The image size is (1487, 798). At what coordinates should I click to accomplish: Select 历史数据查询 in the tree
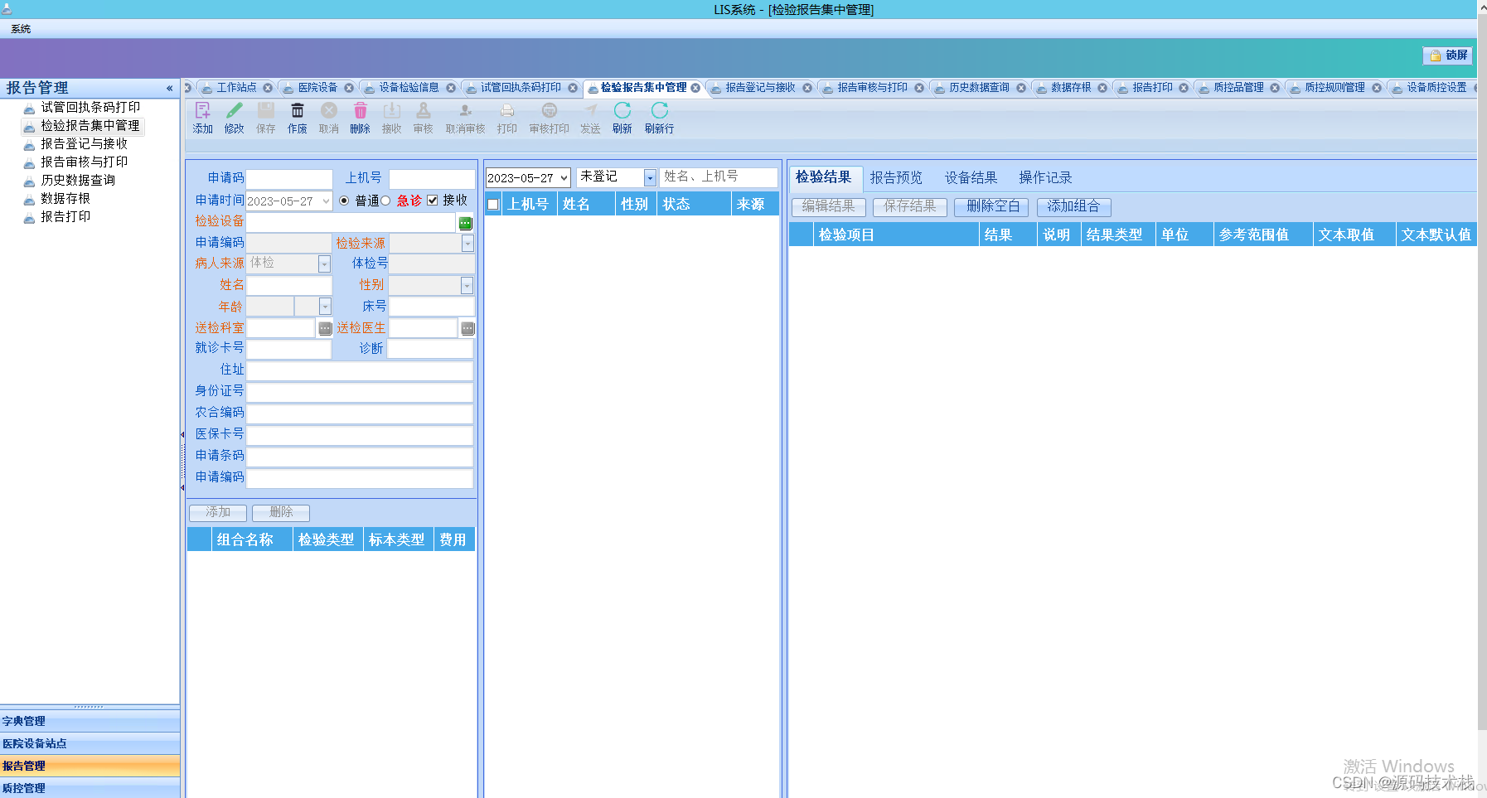pyautogui.click(x=78, y=181)
